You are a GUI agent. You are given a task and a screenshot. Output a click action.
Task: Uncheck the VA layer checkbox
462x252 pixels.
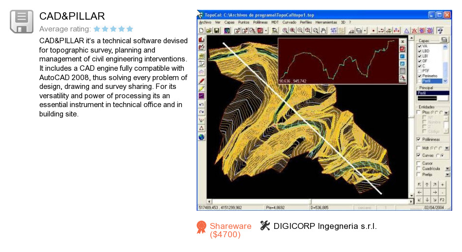coord(420,46)
